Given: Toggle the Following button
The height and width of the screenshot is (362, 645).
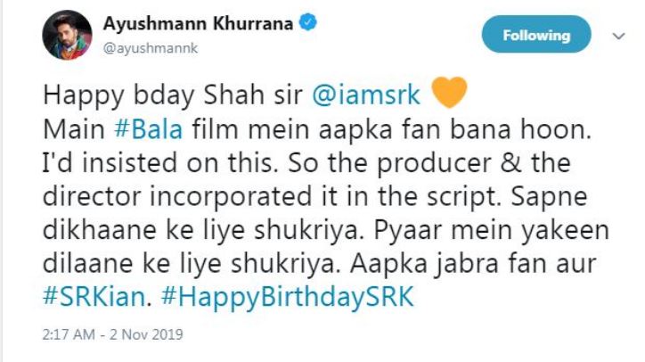Looking at the screenshot, I should pyautogui.click(x=536, y=35).
